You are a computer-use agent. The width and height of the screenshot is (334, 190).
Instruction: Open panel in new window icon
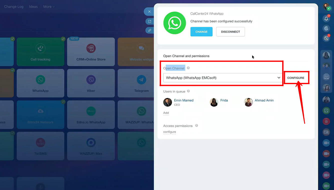[150, 21]
